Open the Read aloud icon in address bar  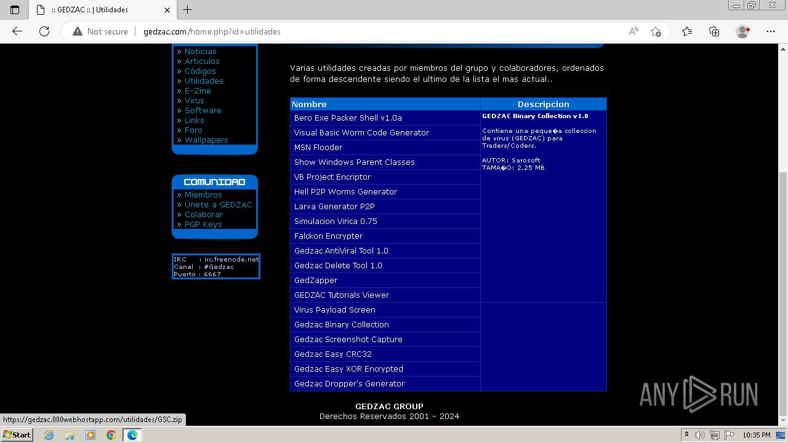click(633, 31)
